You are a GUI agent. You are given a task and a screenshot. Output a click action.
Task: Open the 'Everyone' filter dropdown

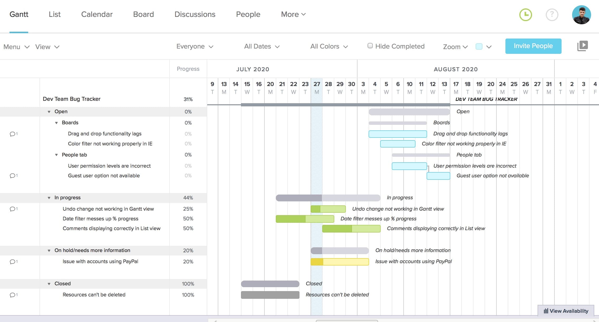coord(195,46)
